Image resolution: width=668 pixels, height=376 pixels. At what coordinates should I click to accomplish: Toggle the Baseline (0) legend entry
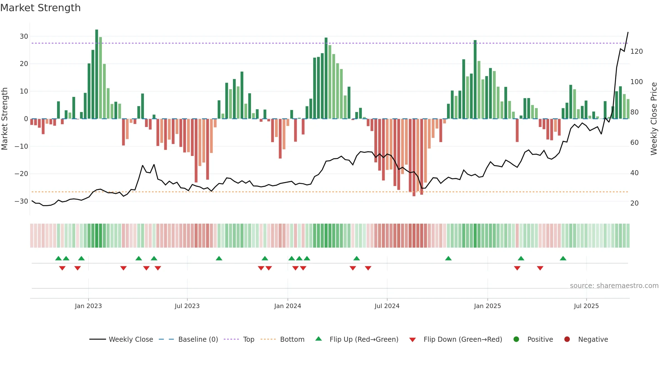pyautogui.click(x=188, y=339)
